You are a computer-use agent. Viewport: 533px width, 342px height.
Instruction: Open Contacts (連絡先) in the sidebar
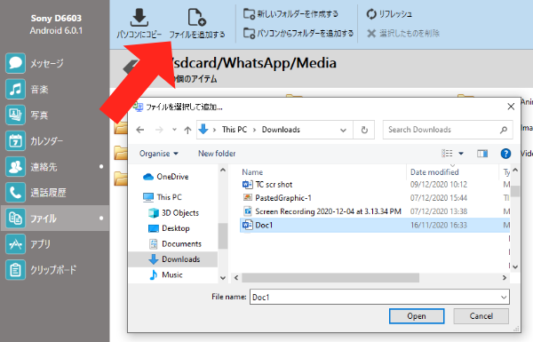54,167
